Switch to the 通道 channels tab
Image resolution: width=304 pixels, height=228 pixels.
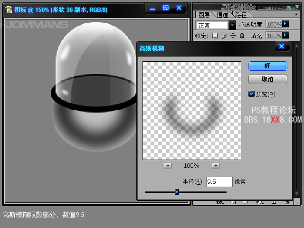pyautogui.click(x=222, y=15)
